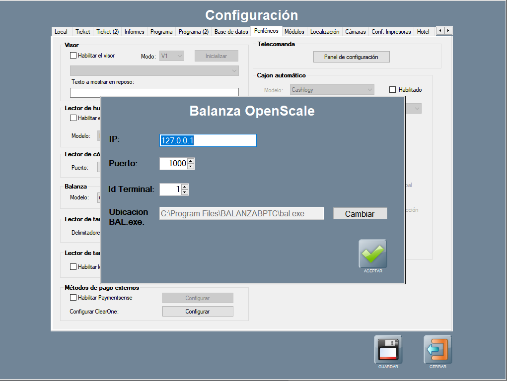
Task: Open the Conf. Impresoras tab
Action: [x=391, y=32]
